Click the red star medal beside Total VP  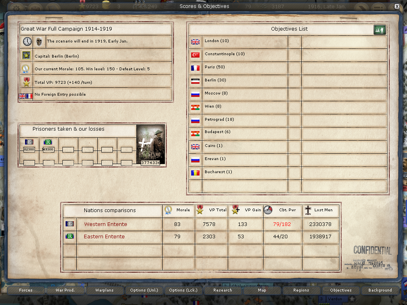[27, 82]
